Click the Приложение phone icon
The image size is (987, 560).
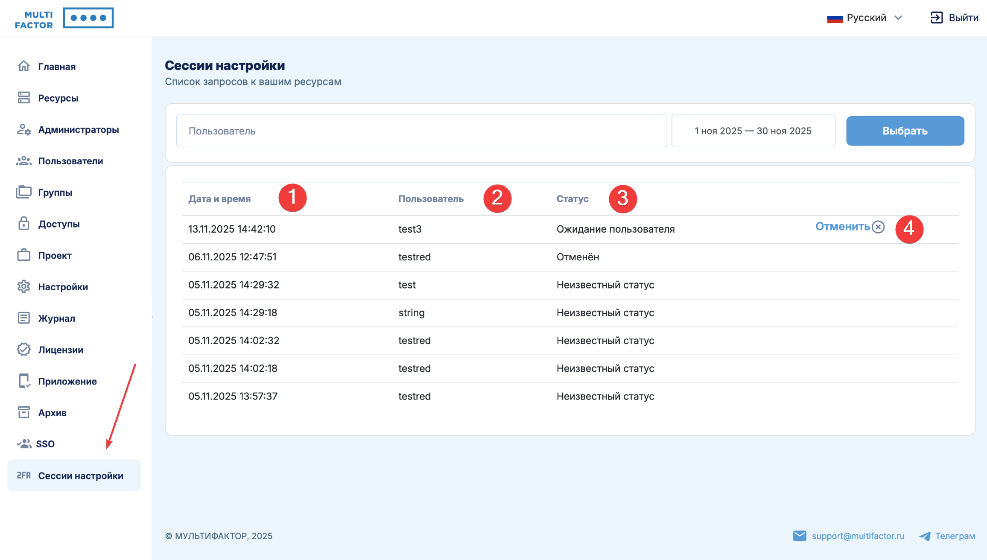[24, 381]
